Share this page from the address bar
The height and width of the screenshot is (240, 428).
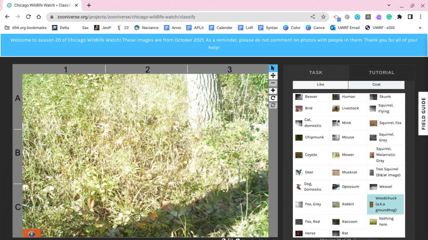[313, 17]
